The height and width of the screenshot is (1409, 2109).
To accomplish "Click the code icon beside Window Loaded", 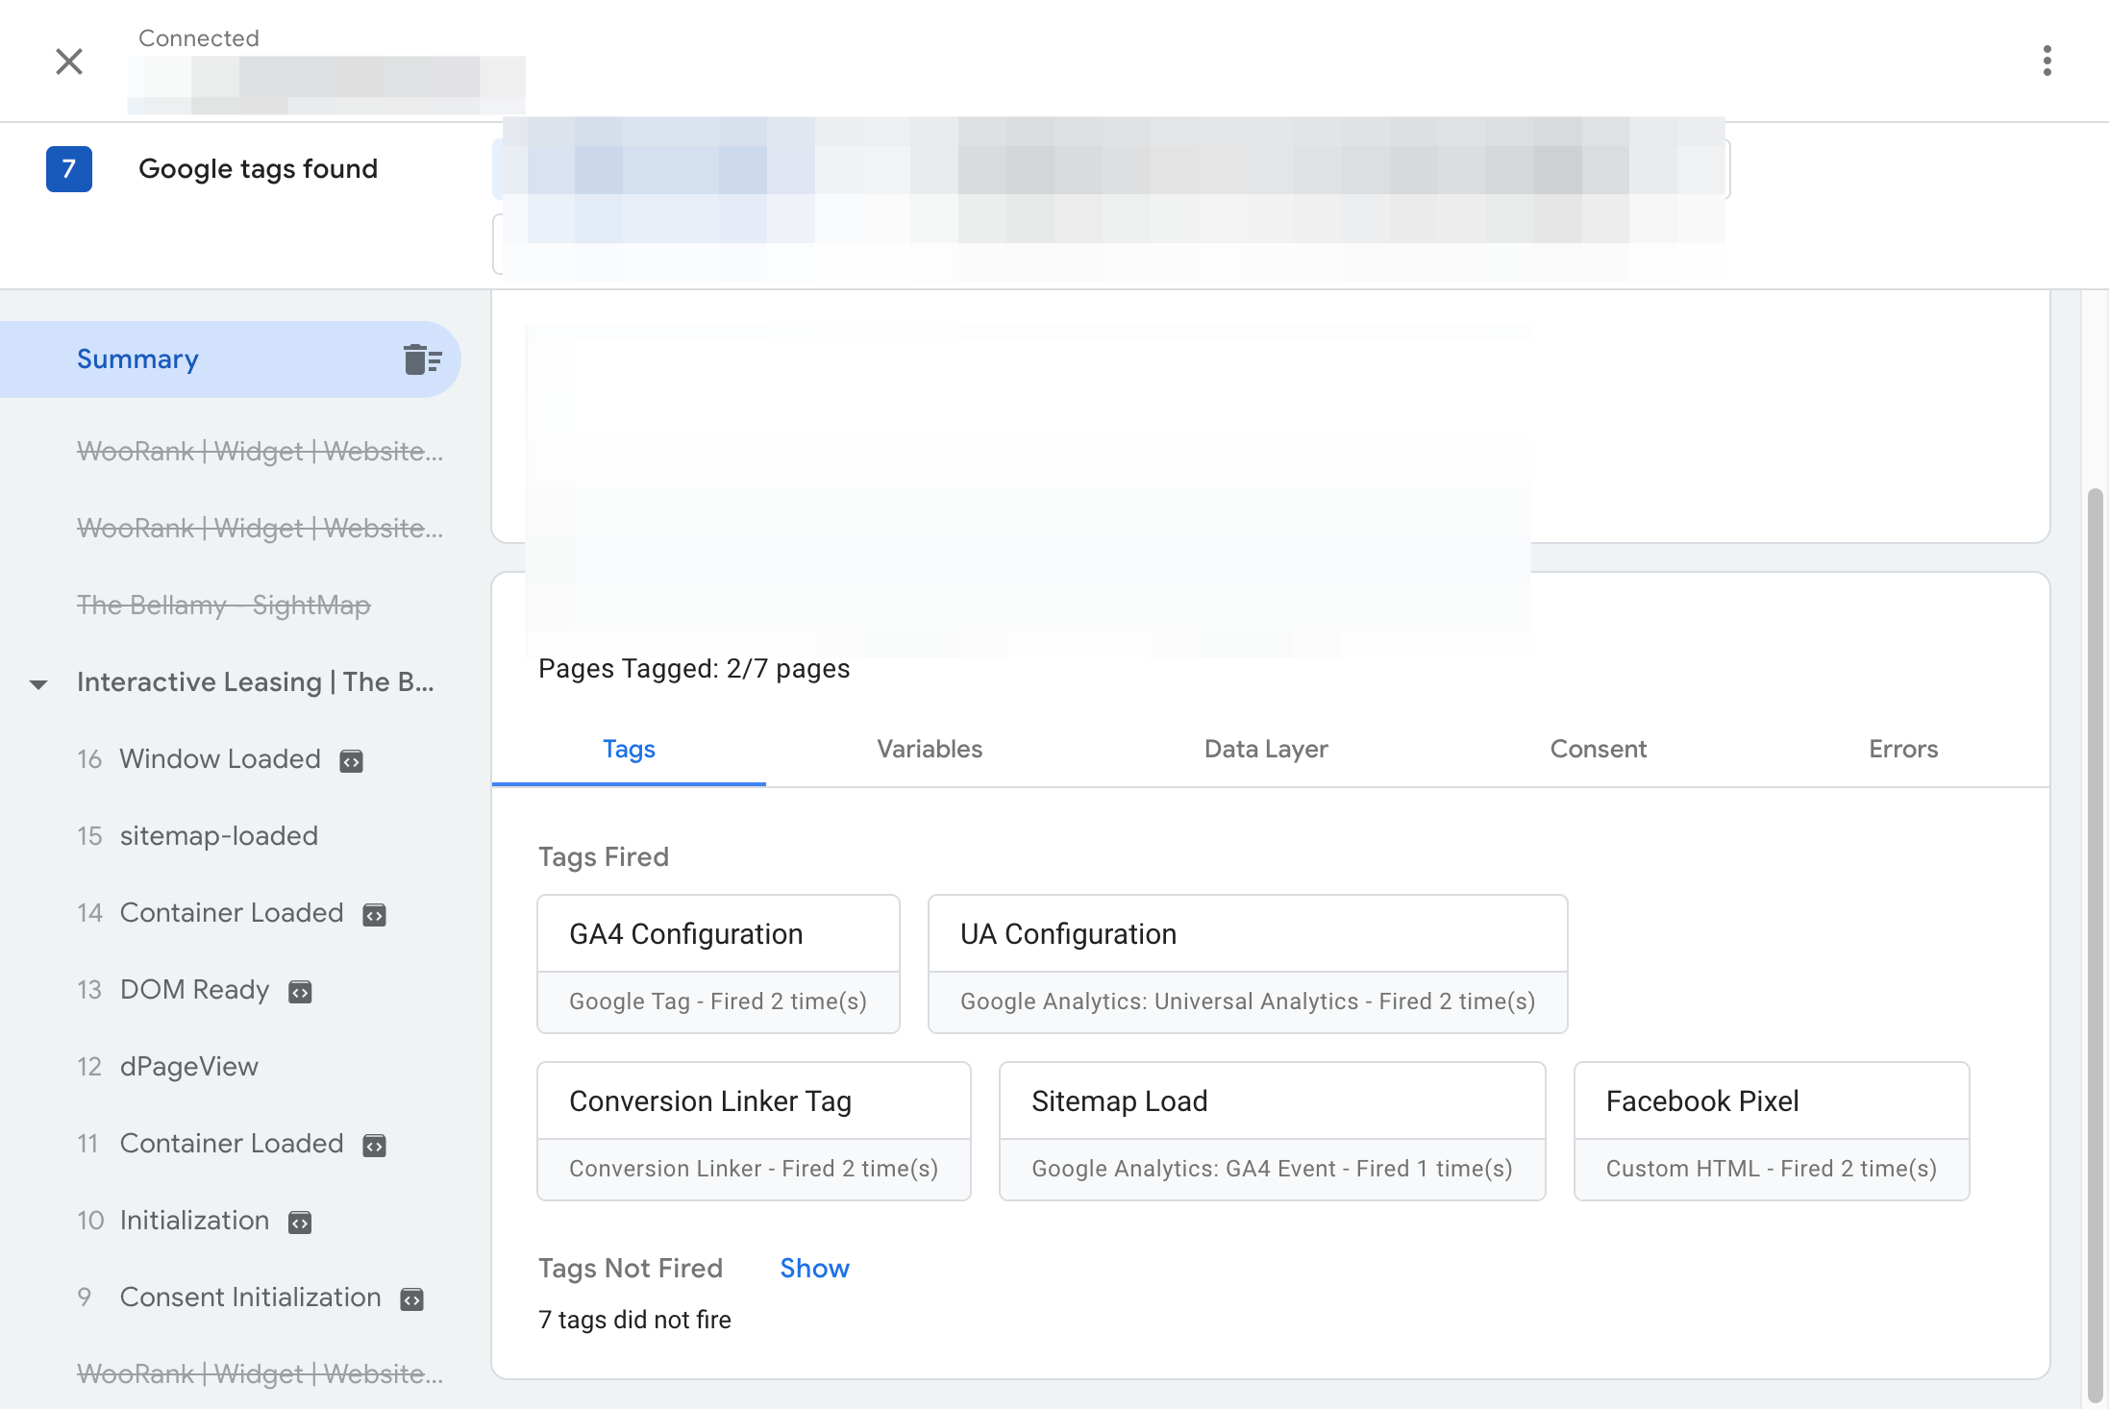I will coord(352,761).
